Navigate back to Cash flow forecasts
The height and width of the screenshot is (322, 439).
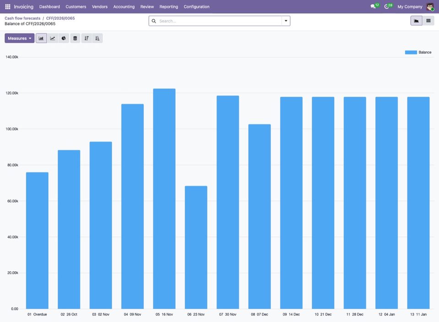point(22,18)
